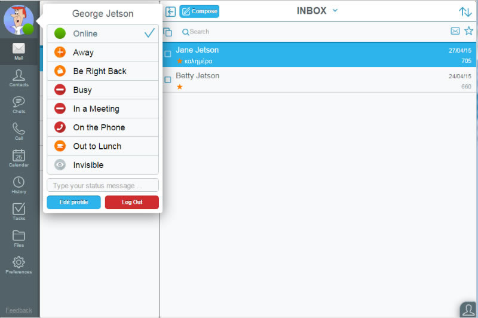
Task: Expand the INBOX folder dropdown
Action: pyautogui.click(x=335, y=11)
